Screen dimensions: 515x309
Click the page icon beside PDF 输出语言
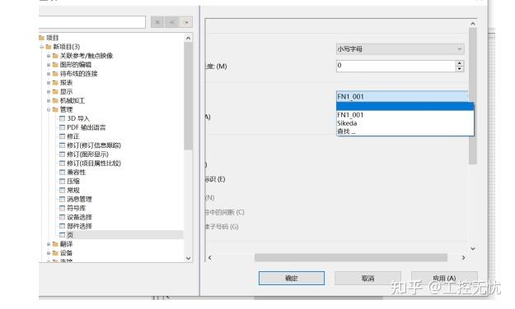click(x=62, y=127)
